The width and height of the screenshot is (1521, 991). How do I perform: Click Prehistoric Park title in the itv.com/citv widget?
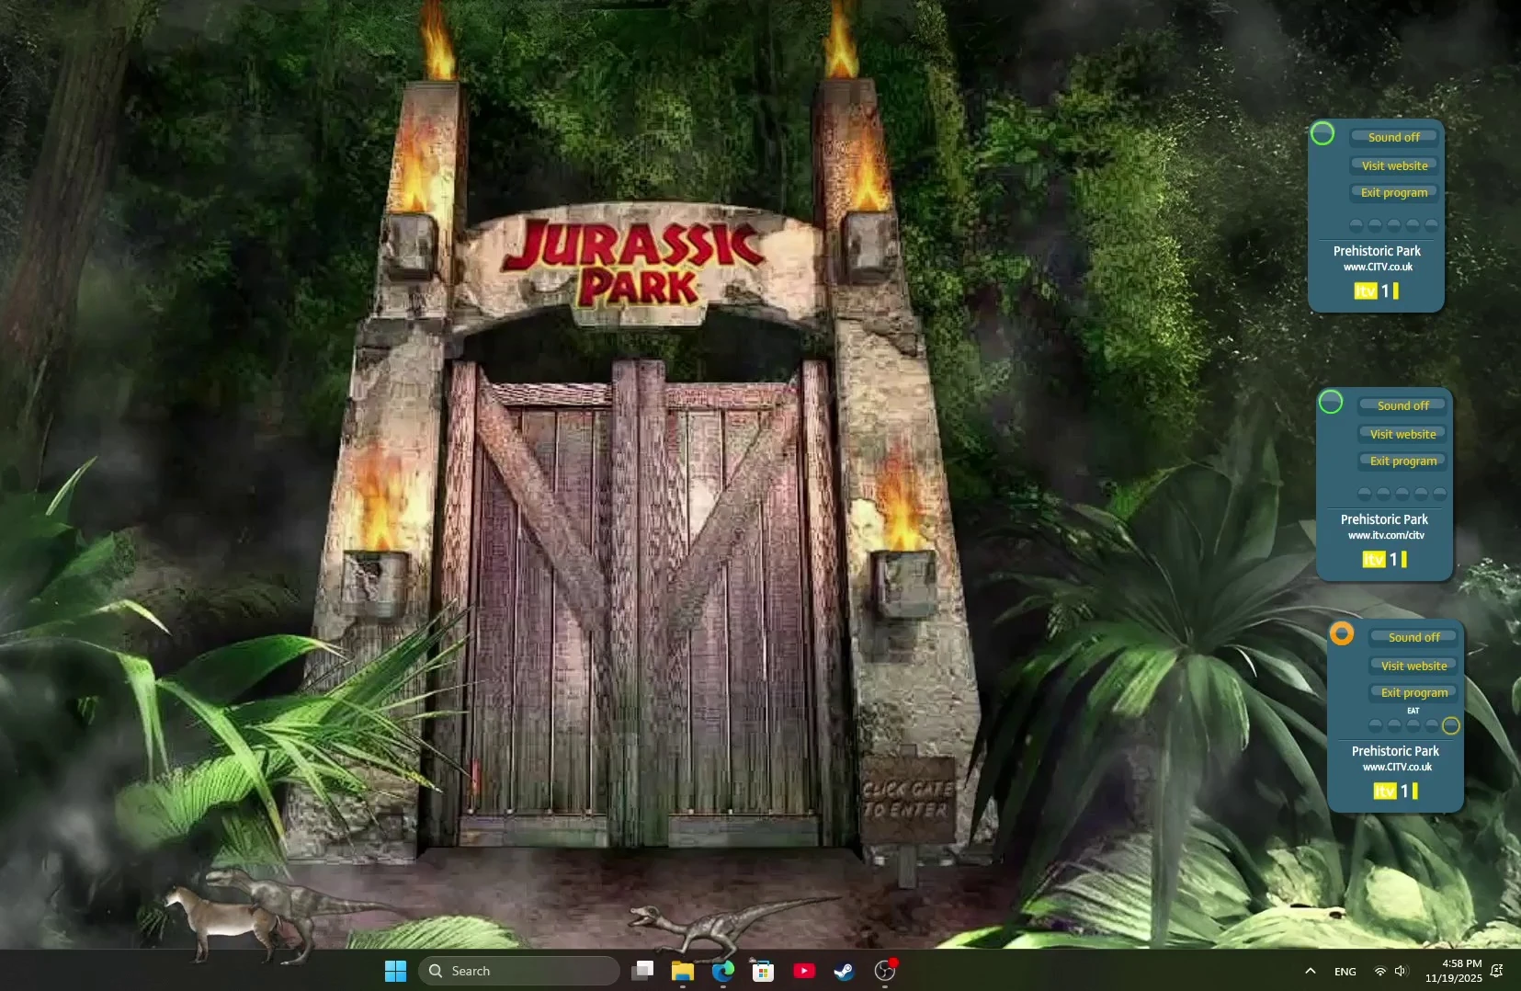1384,519
